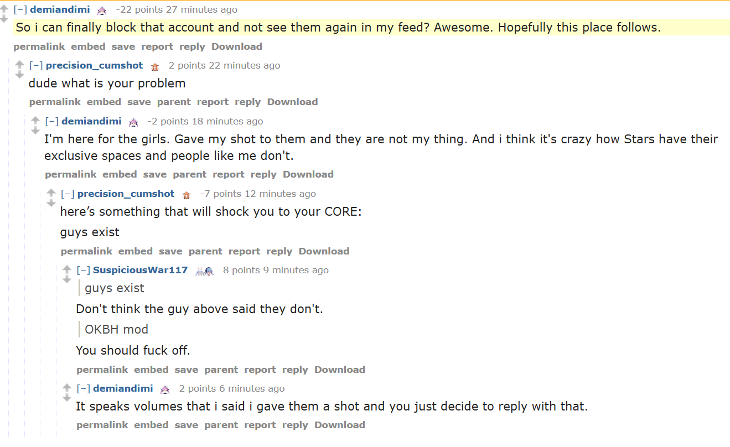Image resolution: width=730 pixels, height=447 pixels.
Task: Downvote precision_cumshot's "dude what is your problem" comment
Action: [x=20, y=75]
